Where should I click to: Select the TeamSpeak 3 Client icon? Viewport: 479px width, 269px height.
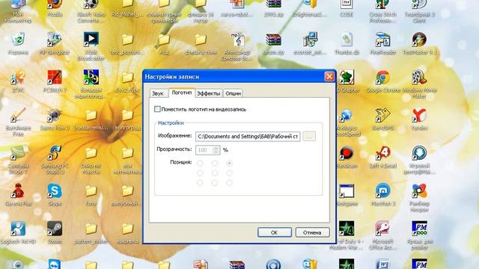tap(419, 10)
